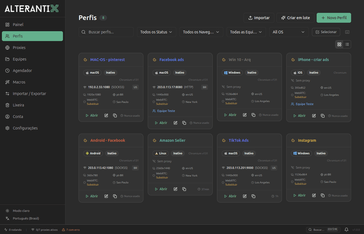Edit the Facebook ads profile
Image resolution: width=364 pixels, height=234 pixels.
(x=176, y=123)
